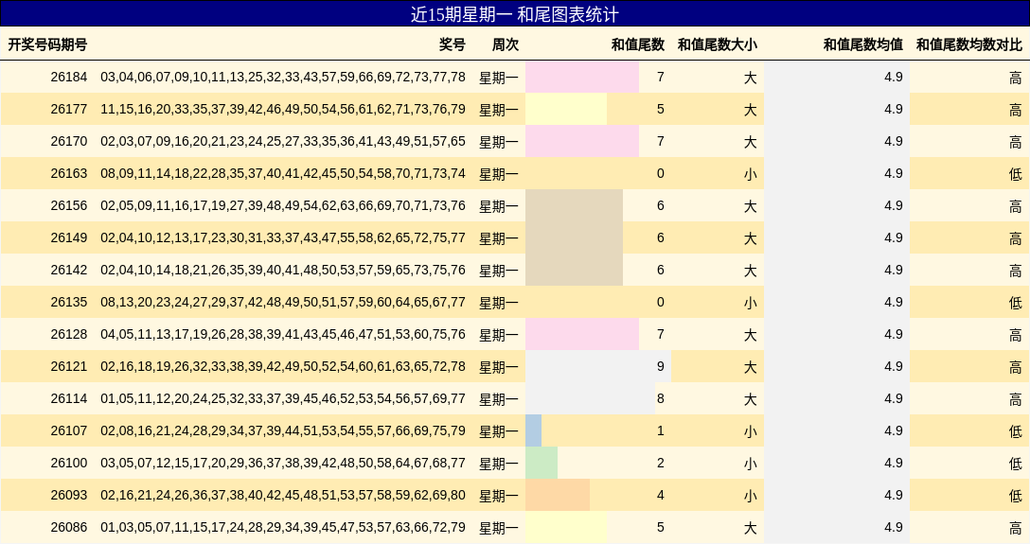The width and height of the screenshot is (1030, 544).
Task: Click winning numbers starting 03,04,06,07 for 26184
Action: click(283, 77)
